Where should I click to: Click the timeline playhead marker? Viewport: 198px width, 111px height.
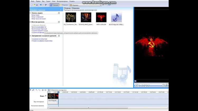58,92
